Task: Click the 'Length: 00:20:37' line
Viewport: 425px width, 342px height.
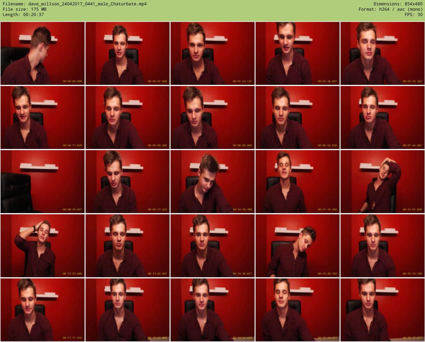Action: pos(23,15)
